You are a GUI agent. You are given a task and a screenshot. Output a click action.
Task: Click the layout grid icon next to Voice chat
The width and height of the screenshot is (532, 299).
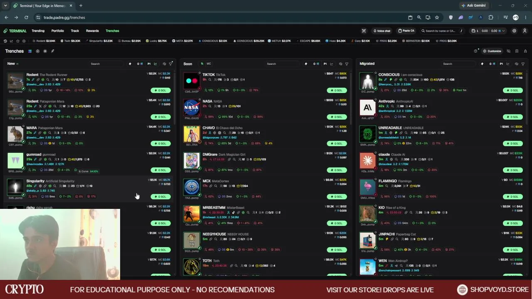(x=364, y=31)
